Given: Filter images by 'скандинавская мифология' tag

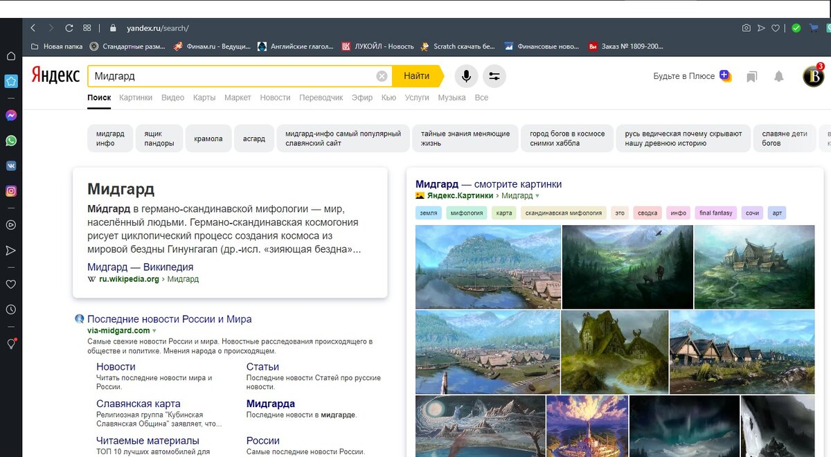Looking at the screenshot, I should [563, 213].
